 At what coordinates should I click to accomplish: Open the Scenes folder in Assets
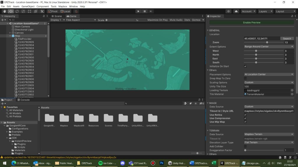(108, 118)
